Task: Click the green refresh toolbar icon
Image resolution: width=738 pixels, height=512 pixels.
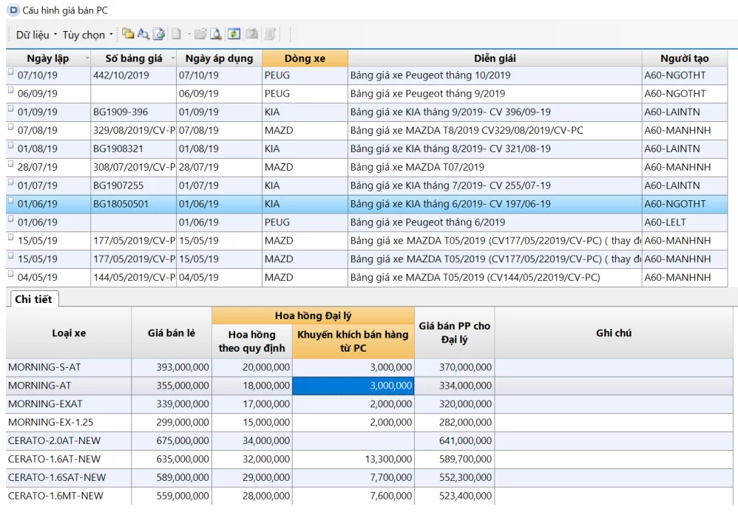Action: pos(234,34)
